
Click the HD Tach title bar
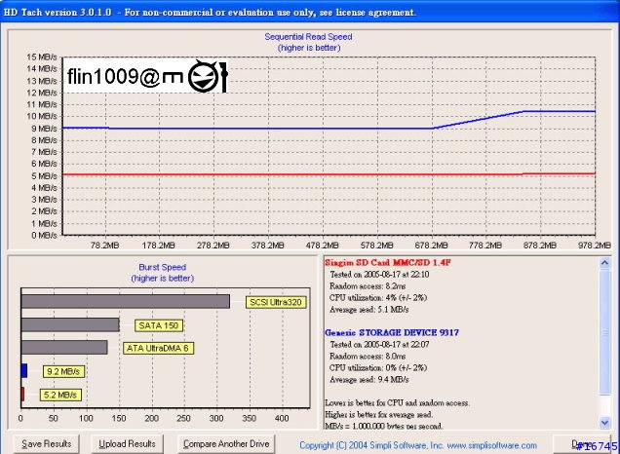[310, 13]
